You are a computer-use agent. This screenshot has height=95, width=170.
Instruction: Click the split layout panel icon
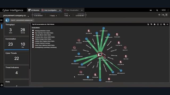click(161, 25)
